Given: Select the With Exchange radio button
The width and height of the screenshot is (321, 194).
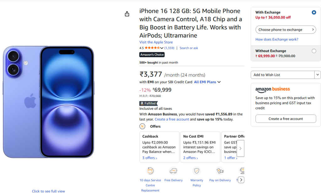Looking at the screenshot, I should (314, 12).
